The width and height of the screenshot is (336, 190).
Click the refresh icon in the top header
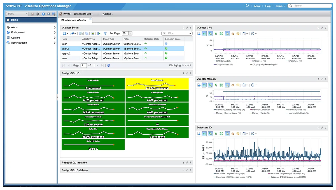(247, 6)
